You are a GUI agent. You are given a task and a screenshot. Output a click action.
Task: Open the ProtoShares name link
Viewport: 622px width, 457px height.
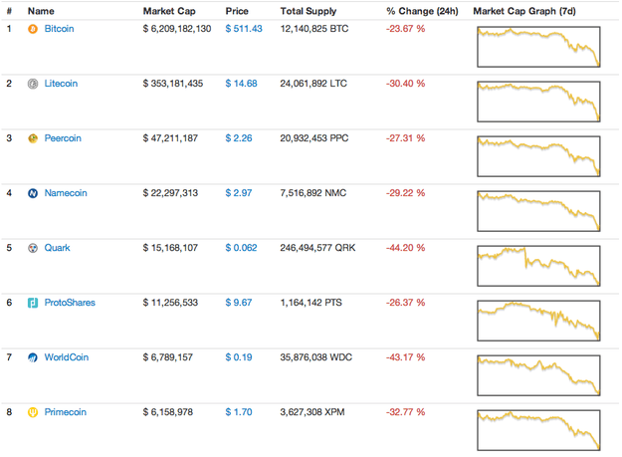pyautogui.click(x=70, y=303)
